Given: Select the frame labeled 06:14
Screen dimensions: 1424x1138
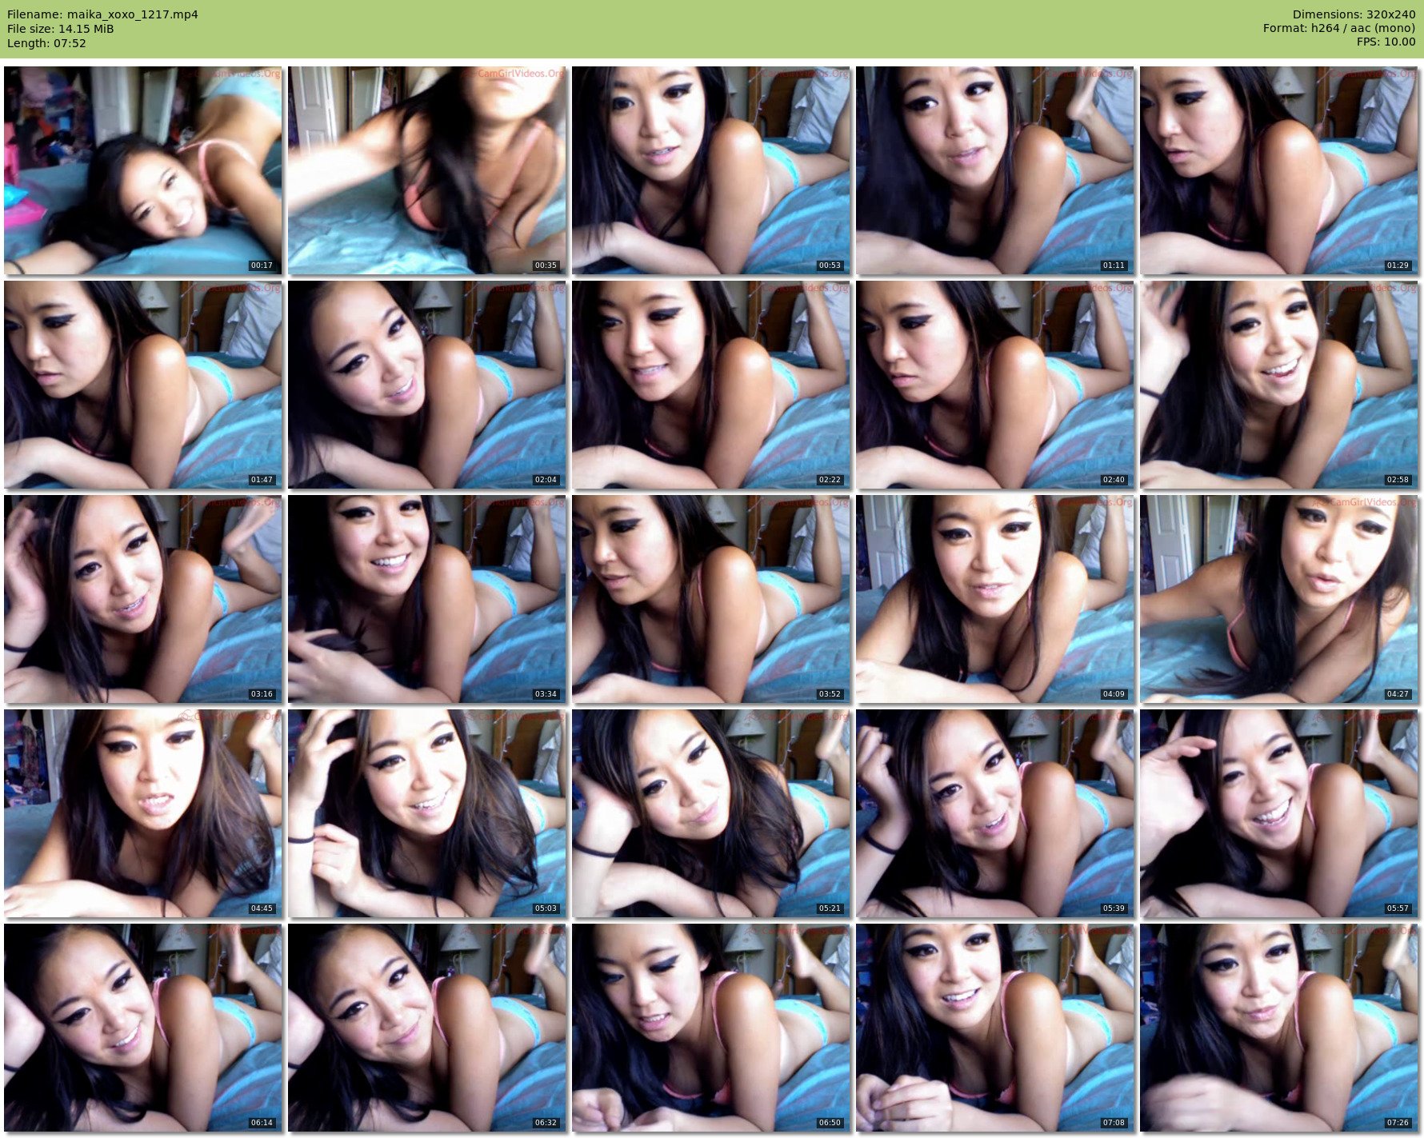Looking at the screenshot, I should coord(142,1028).
